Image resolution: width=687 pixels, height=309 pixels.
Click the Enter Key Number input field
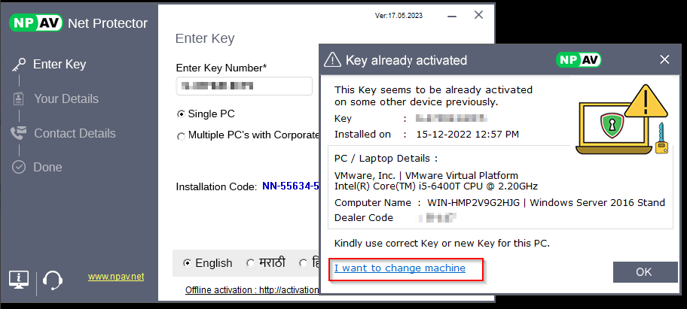pyautogui.click(x=244, y=86)
